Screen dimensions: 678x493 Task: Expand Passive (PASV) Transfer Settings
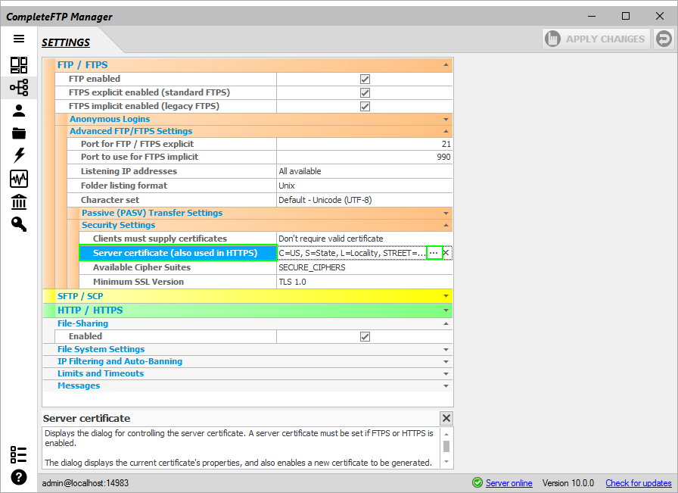(446, 214)
